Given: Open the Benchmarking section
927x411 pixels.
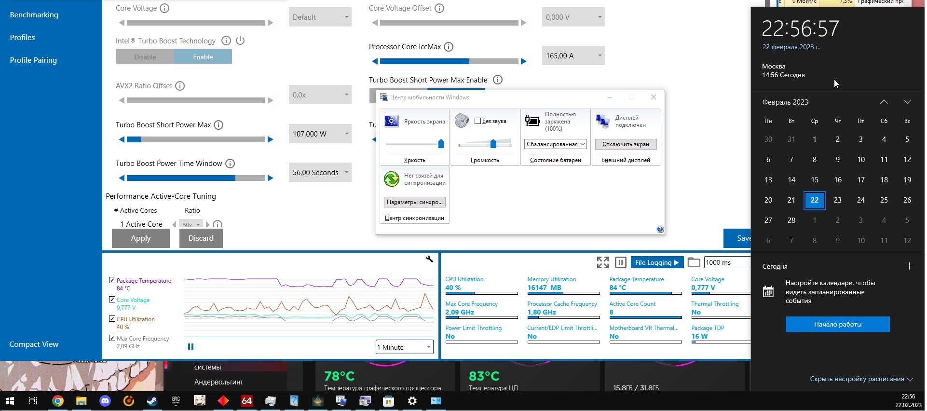Looking at the screenshot, I should pyautogui.click(x=34, y=15).
